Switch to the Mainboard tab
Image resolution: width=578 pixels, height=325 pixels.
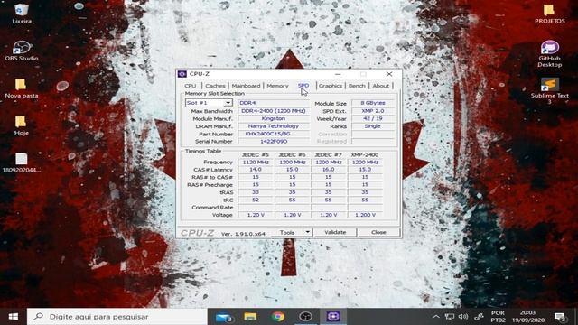(x=246, y=86)
